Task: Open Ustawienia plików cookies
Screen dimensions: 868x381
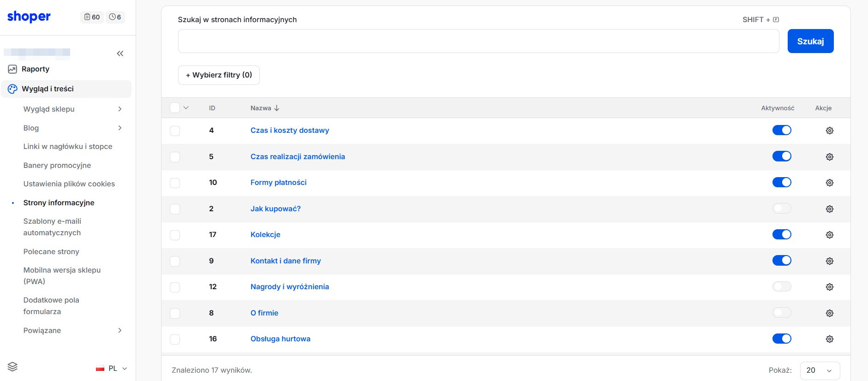Action: (69, 184)
